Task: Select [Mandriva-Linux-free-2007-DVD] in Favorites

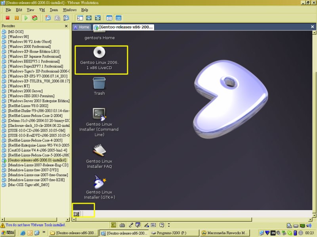Action: pos(33,170)
